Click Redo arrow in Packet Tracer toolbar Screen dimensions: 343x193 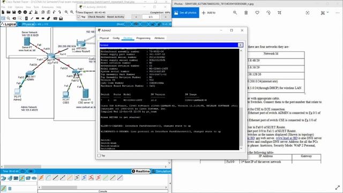tap(59, 12)
